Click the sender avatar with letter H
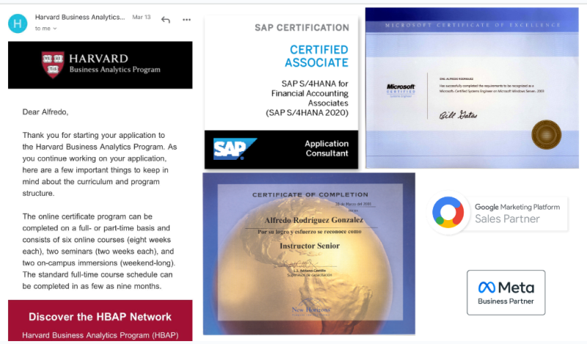The height and width of the screenshot is (344, 587). point(18,23)
